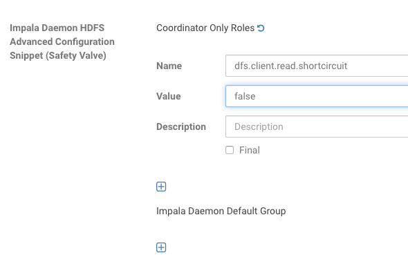Viewport: 408px width, 273px height.
Task: Select the Coordinator Only Roles heading
Action: click(205, 28)
